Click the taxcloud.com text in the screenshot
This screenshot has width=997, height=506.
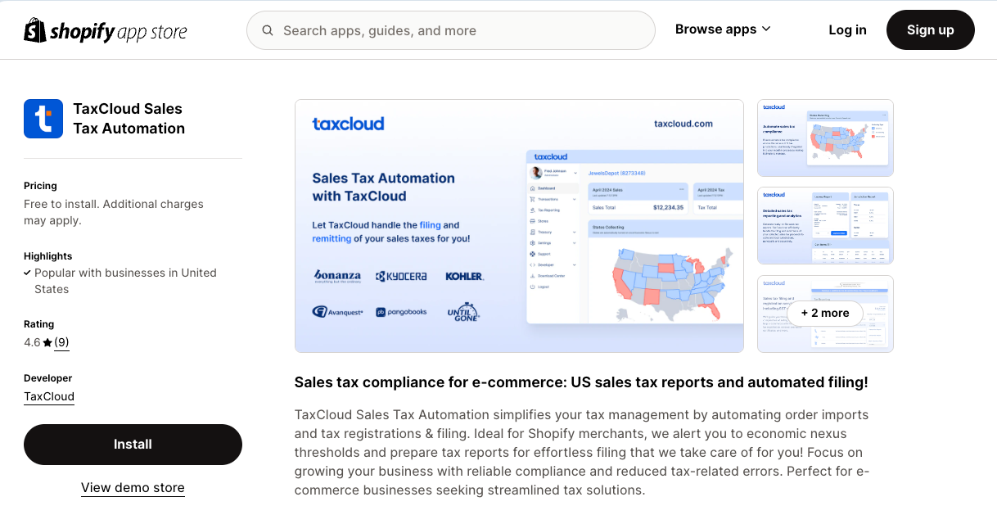683,124
